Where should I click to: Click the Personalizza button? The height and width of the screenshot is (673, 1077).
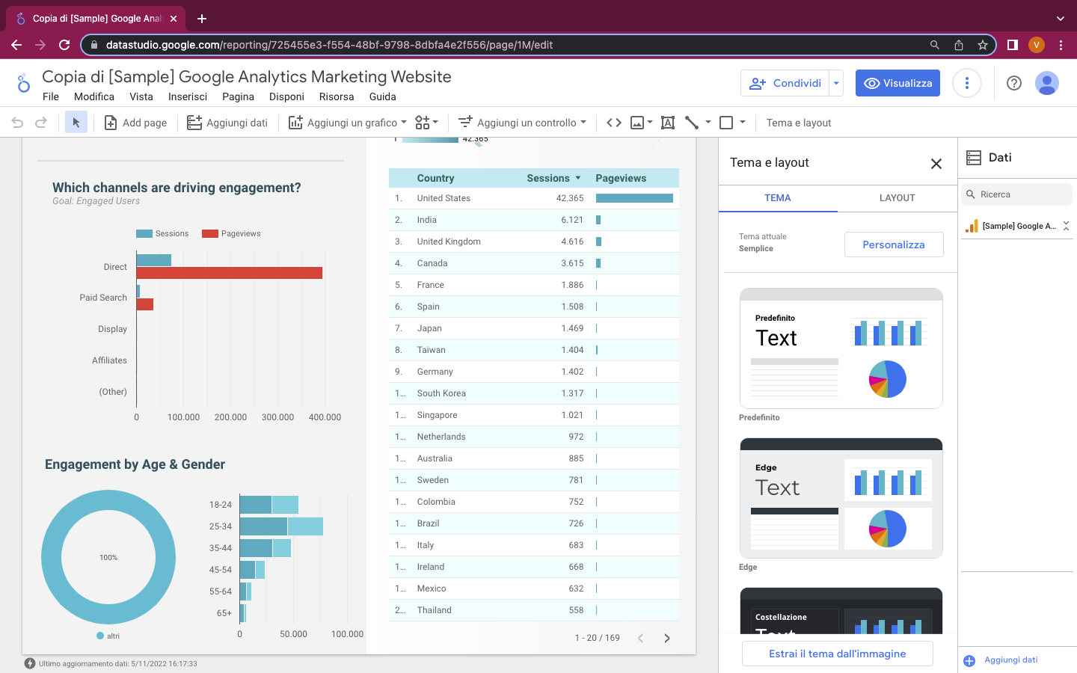pyautogui.click(x=894, y=245)
